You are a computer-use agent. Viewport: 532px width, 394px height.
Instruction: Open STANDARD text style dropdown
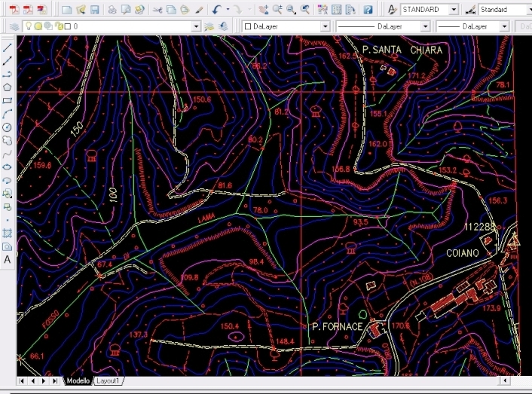[x=454, y=10]
